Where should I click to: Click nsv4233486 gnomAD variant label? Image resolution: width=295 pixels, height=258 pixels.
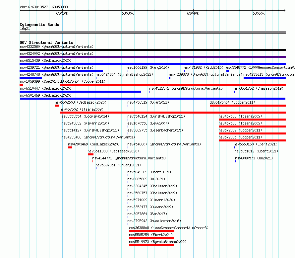click(x=98, y=137)
